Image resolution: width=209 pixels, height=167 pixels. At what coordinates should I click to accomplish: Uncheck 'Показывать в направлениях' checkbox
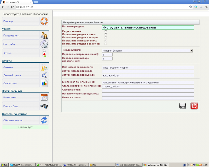click(x=106, y=41)
